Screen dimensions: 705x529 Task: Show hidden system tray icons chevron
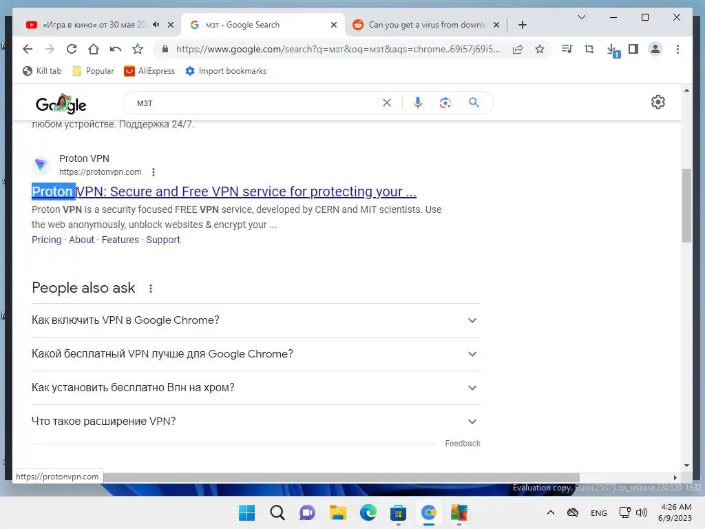[550, 512]
